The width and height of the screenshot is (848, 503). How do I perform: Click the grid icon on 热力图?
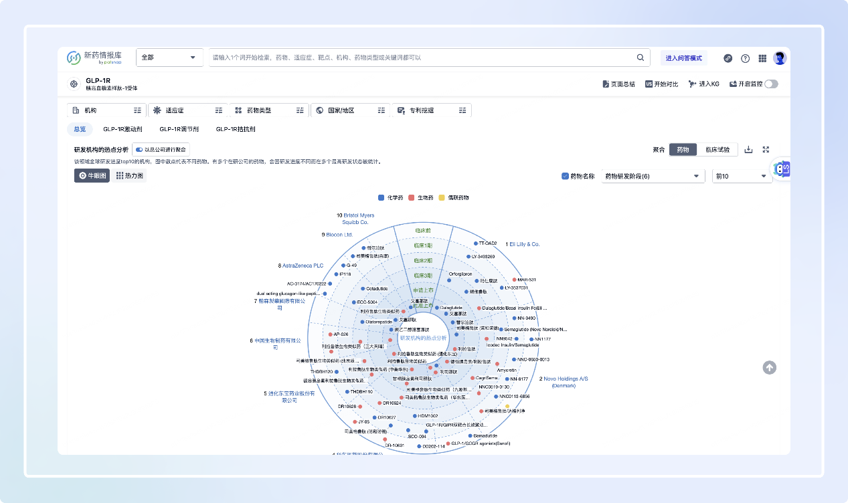(120, 176)
